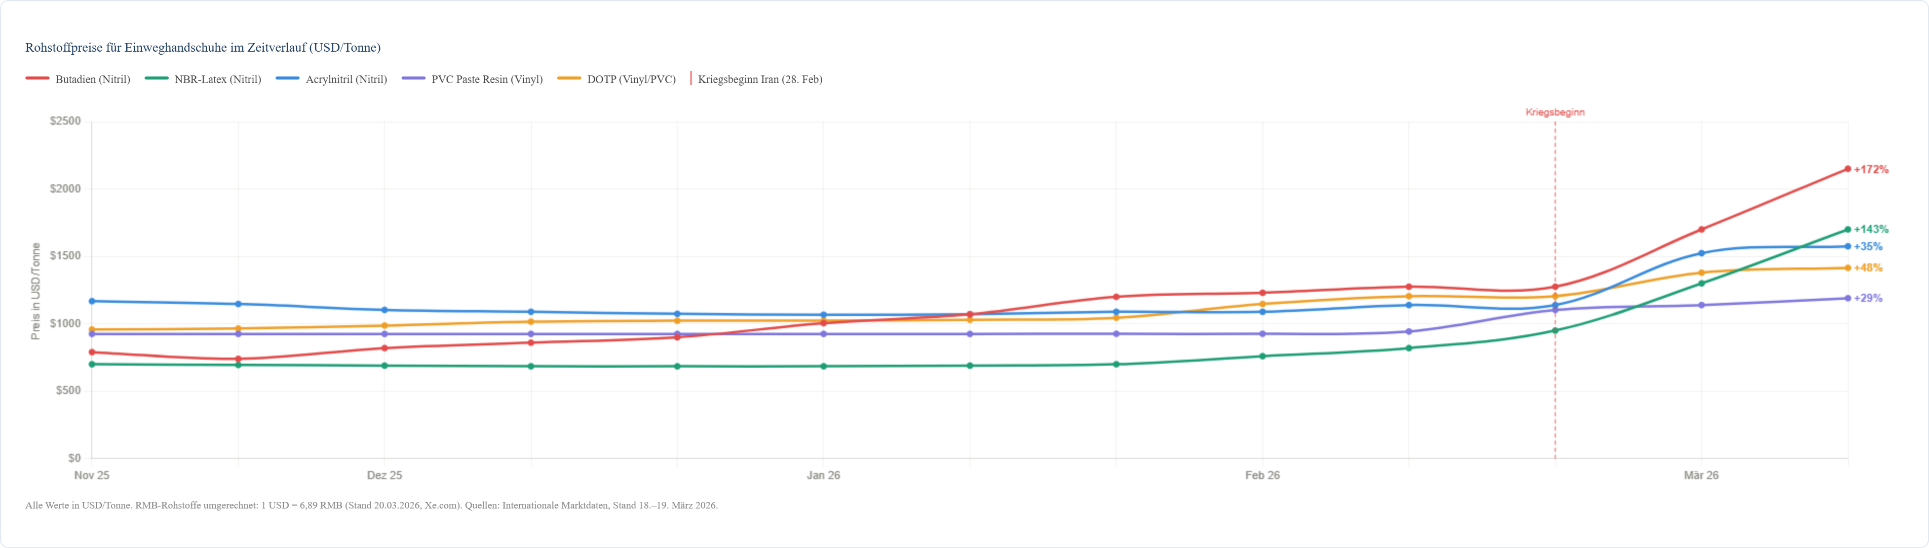Toggle Butadien (Nitril) legend entry

tap(92, 80)
